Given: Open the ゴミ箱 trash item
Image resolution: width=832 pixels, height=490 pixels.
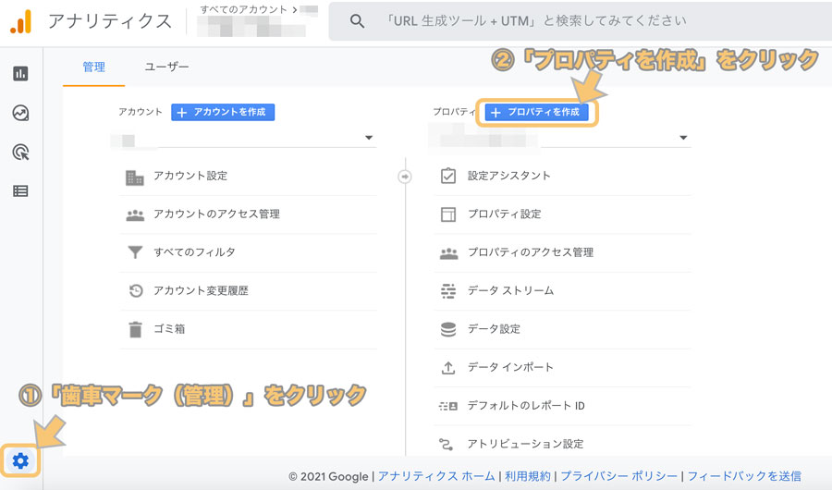Looking at the screenshot, I should pos(169,328).
